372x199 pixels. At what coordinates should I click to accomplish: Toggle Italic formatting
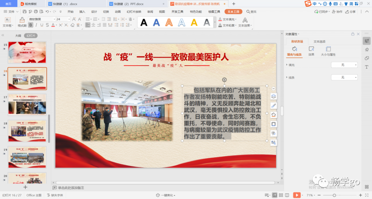click(36, 25)
